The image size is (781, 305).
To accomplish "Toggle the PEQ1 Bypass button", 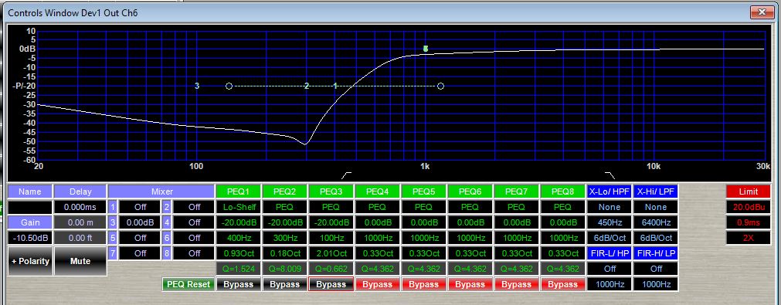I will [x=238, y=285].
